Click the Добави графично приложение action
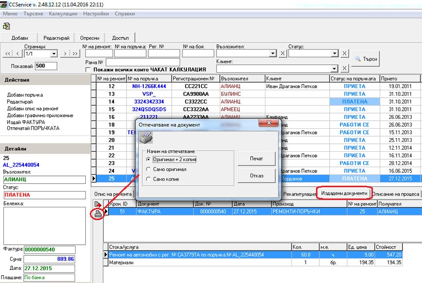This screenshot has height=283, width=422. tap(40, 115)
